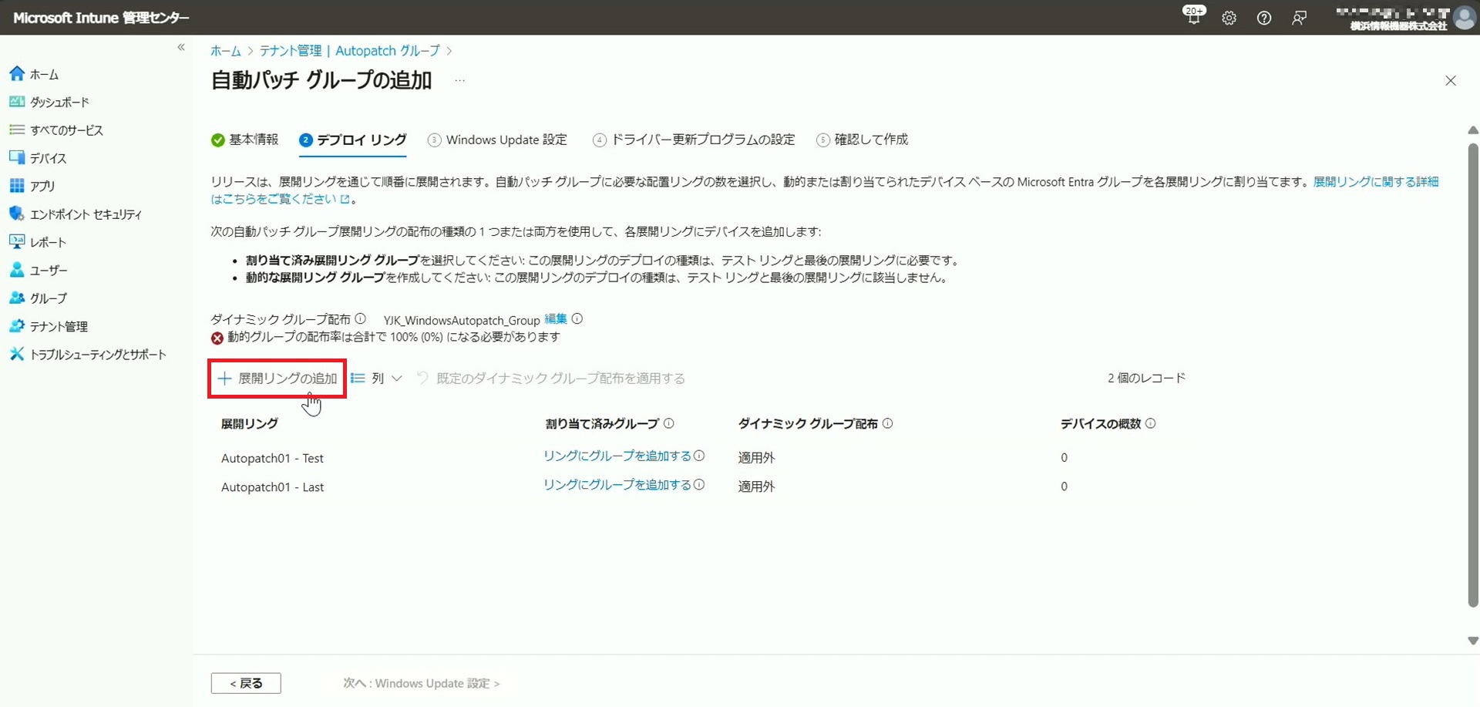Collapse the left navigation sidebar
The width and height of the screenshot is (1480, 707).
click(181, 47)
